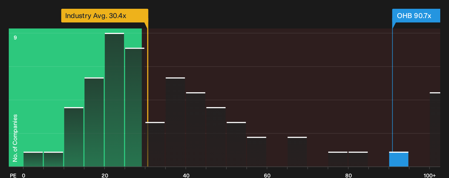This screenshot has width=449, height=178.
Task: Select the histogram bar at PE 40-45
Action: (x=196, y=130)
